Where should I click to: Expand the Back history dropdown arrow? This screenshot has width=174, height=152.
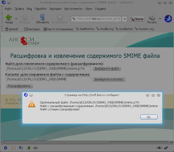pos(16,19)
